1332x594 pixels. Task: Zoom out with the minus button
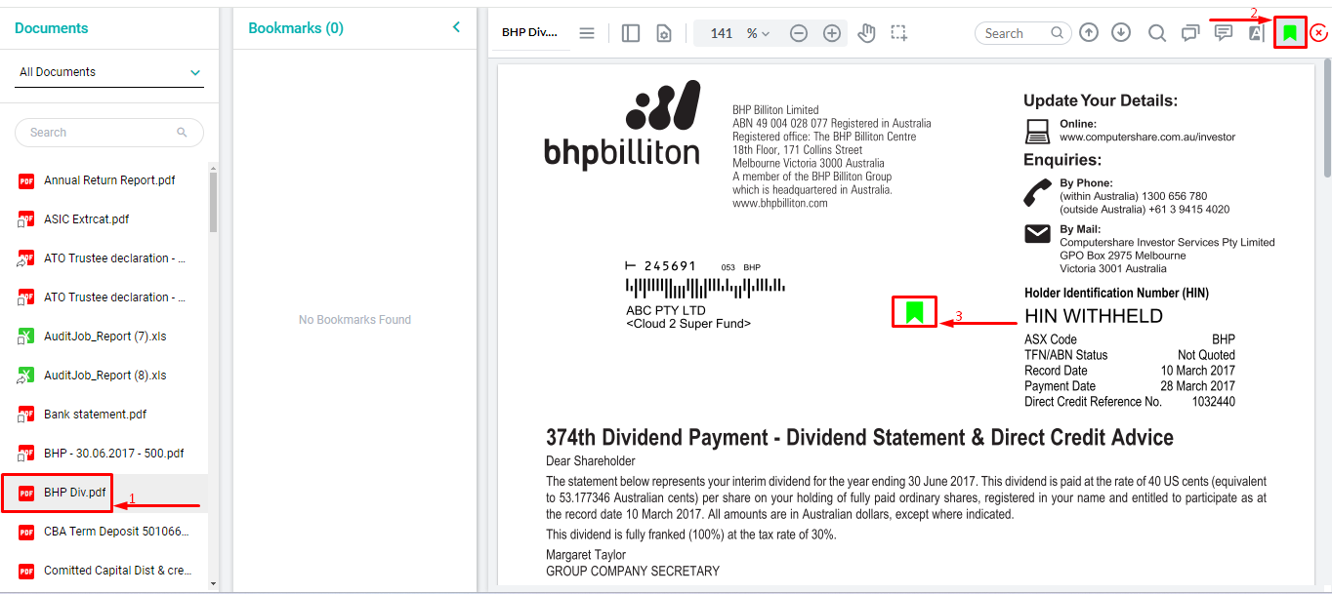(799, 33)
